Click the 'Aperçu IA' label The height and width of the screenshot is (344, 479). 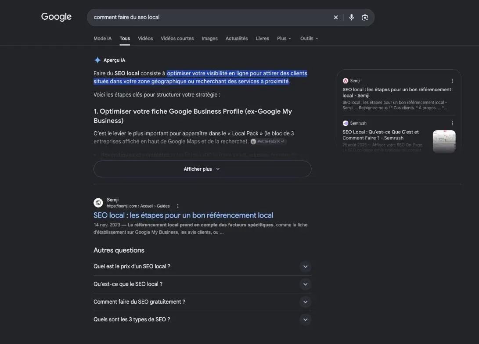pos(114,60)
